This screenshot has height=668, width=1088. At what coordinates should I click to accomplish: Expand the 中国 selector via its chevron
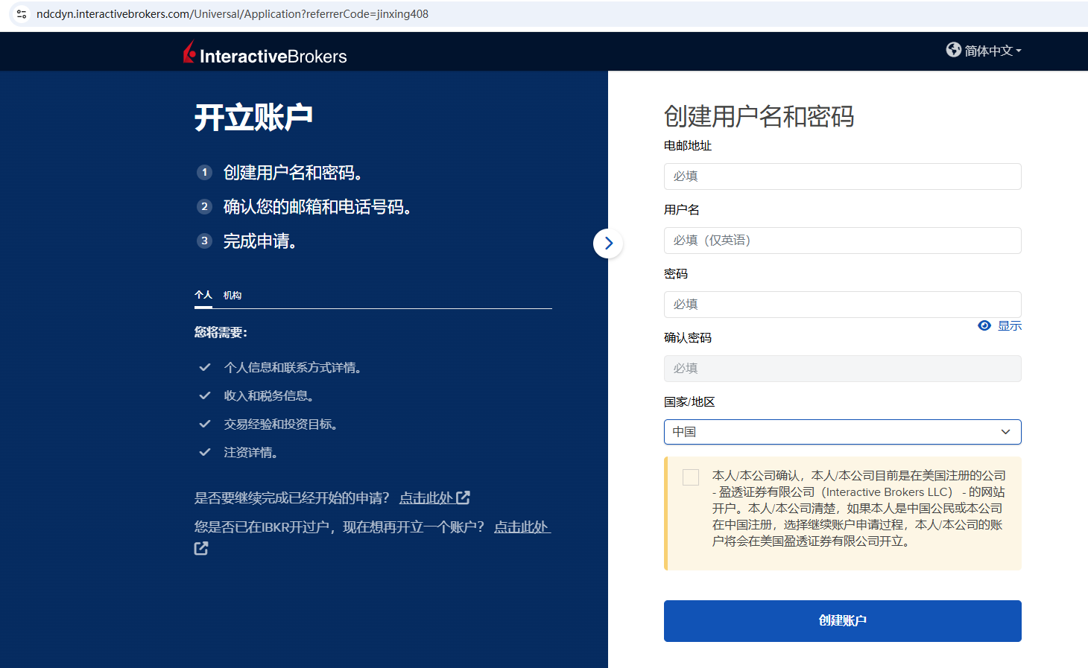point(1005,432)
